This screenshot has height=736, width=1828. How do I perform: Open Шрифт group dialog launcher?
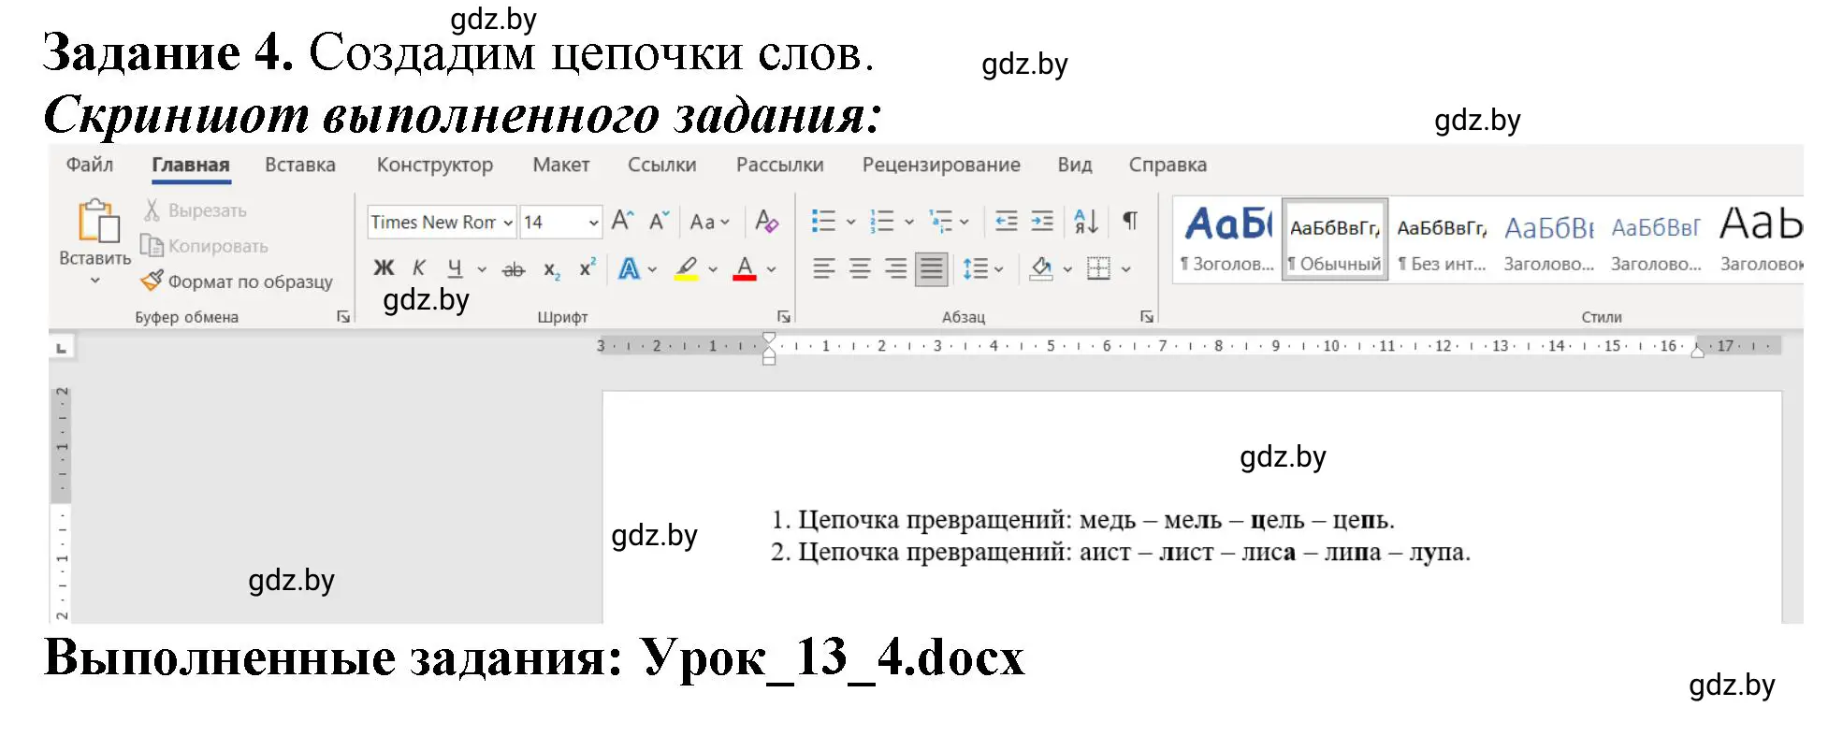pyautogui.click(x=784, y=317)
